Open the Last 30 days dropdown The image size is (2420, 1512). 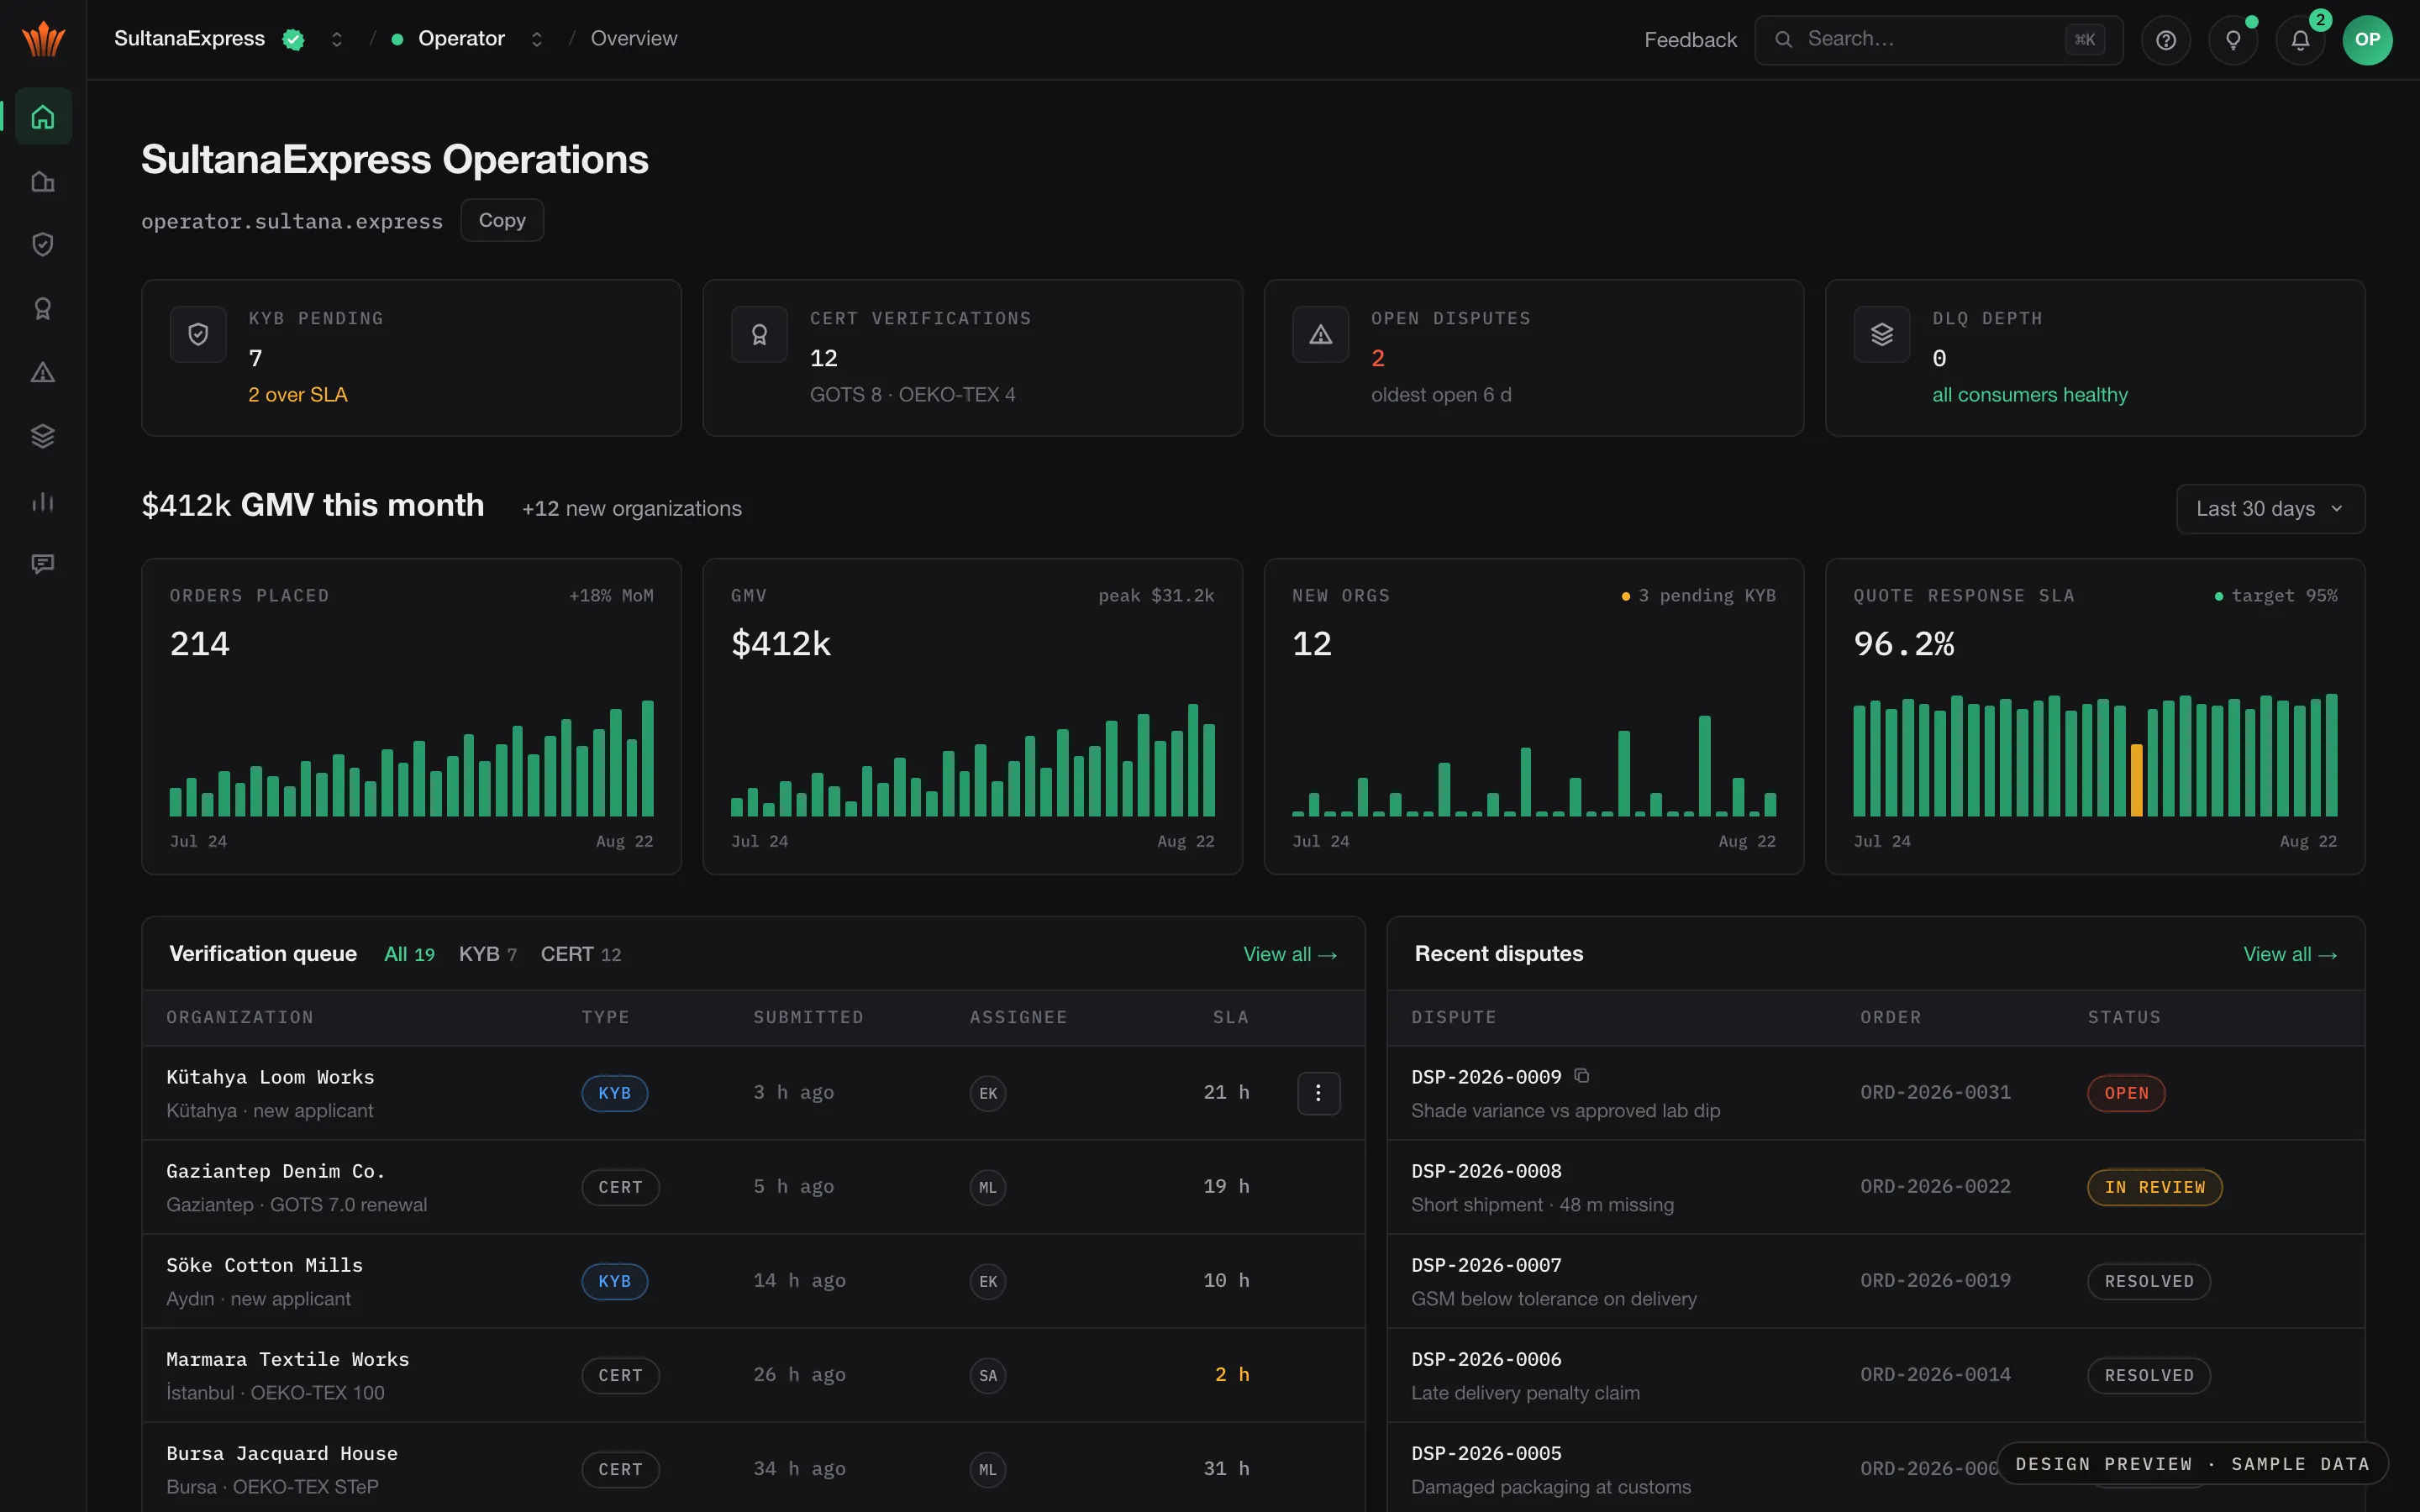(2270, 509)
